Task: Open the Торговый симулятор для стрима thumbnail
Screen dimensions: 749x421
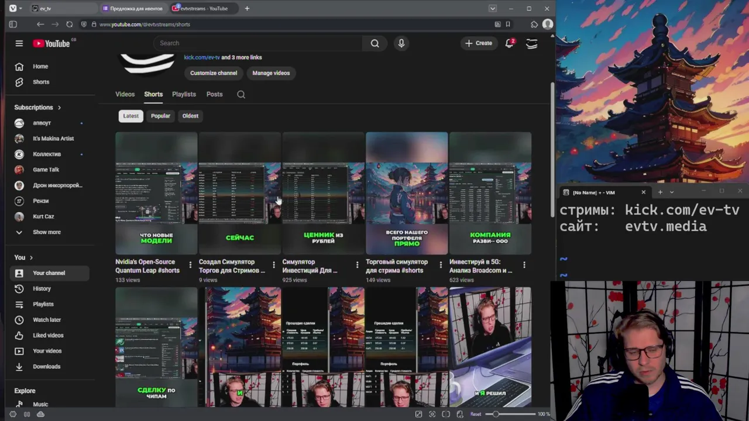Action: [x=407, y=193]
